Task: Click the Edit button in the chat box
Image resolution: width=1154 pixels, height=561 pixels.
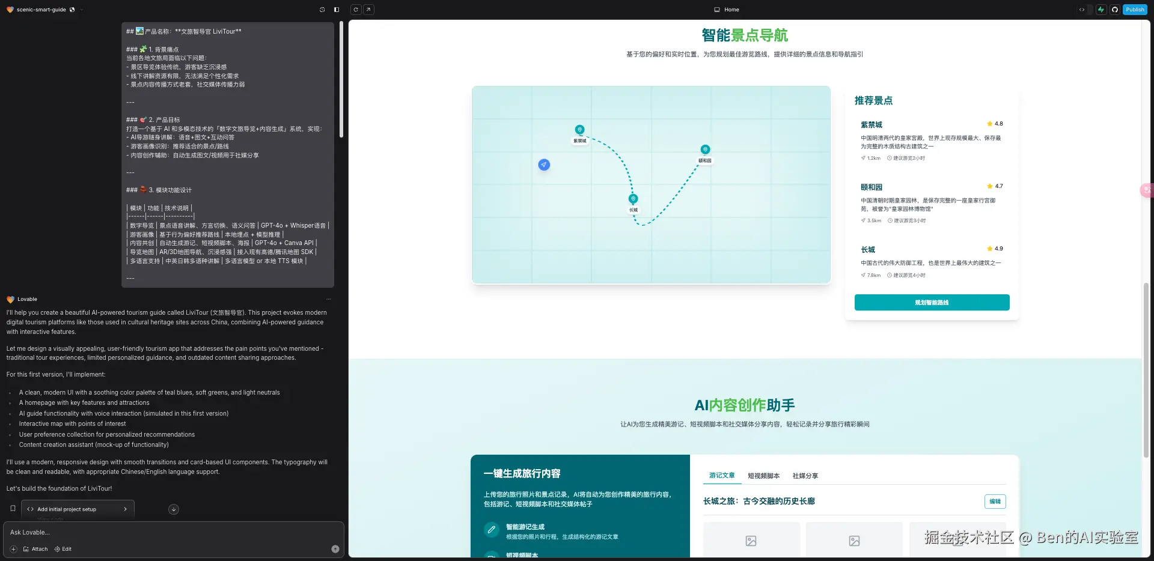Action: [x=63, y=549]
